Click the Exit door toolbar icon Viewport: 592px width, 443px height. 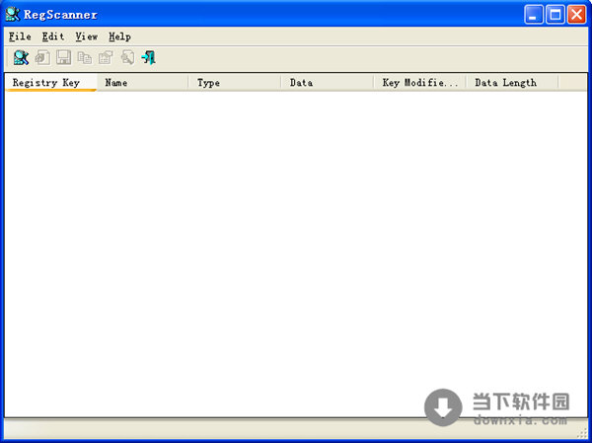pos(148,58)
